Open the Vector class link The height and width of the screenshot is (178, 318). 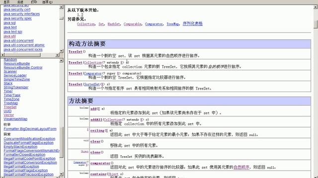(x=9, y=115)
